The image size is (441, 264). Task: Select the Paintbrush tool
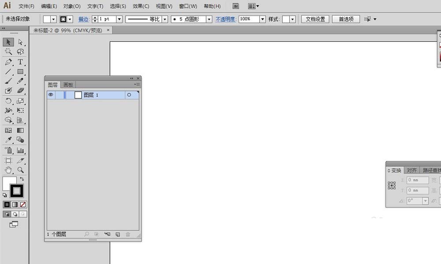(8, 81)
